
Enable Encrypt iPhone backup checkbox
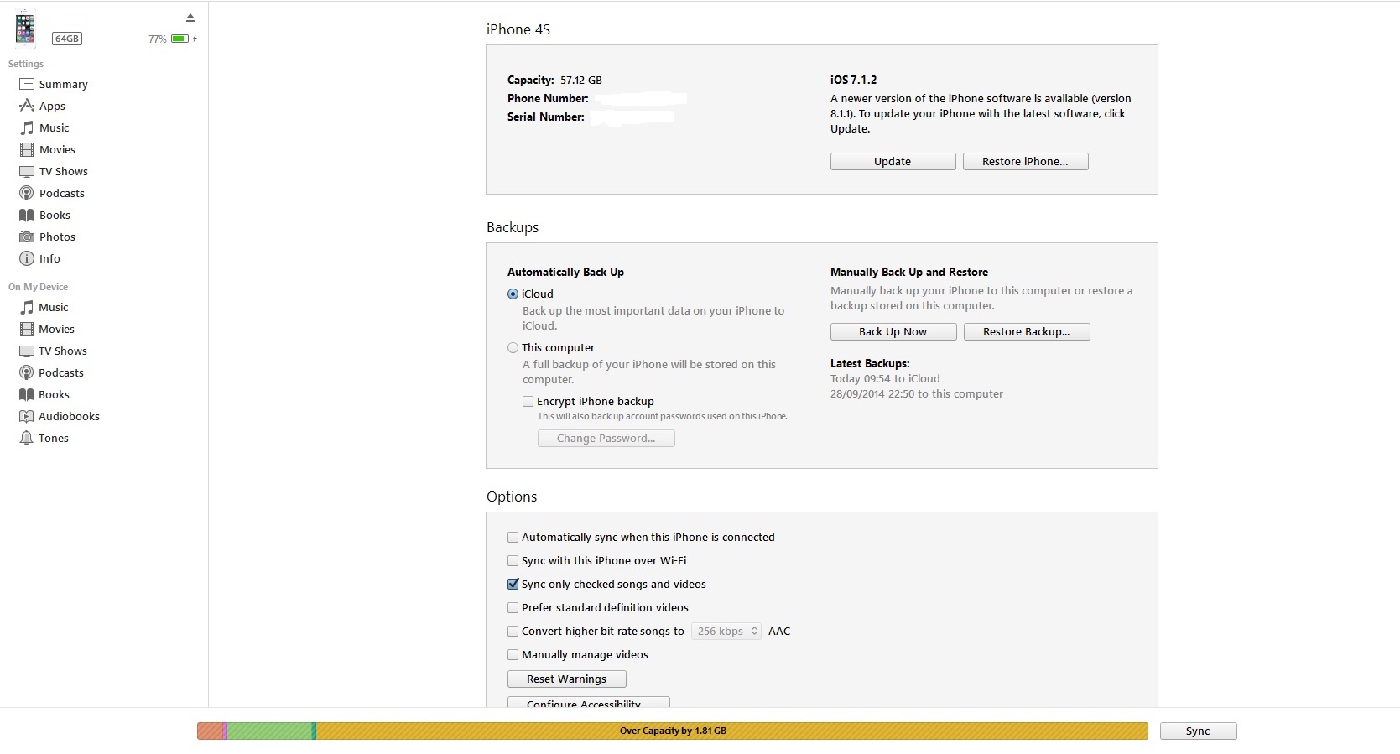pos(528,402)
